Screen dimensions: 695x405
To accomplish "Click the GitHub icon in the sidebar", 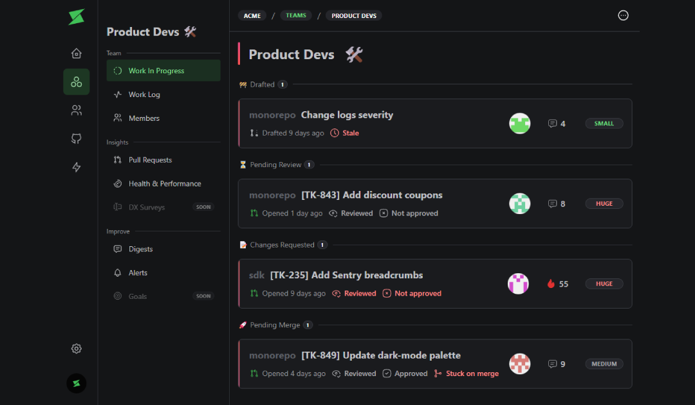I will coord(77,139).
